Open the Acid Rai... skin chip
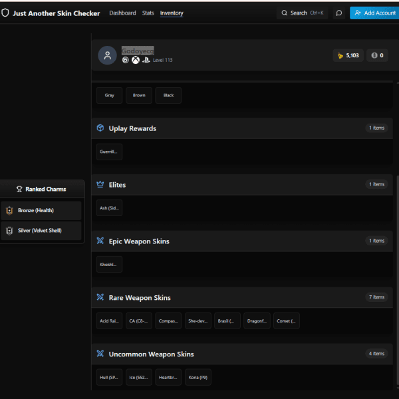Image resolution: width=399 pixels, height=399 pixels. 110,321
